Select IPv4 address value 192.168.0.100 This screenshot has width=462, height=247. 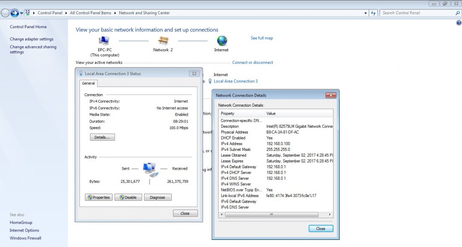278,144
